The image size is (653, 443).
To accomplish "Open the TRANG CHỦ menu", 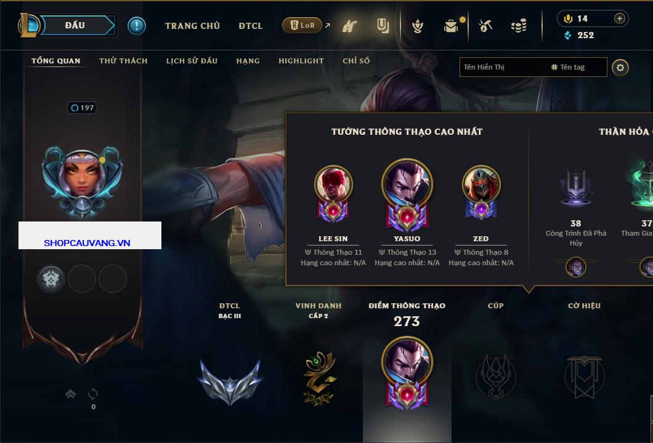I will (x=192, y=26).
